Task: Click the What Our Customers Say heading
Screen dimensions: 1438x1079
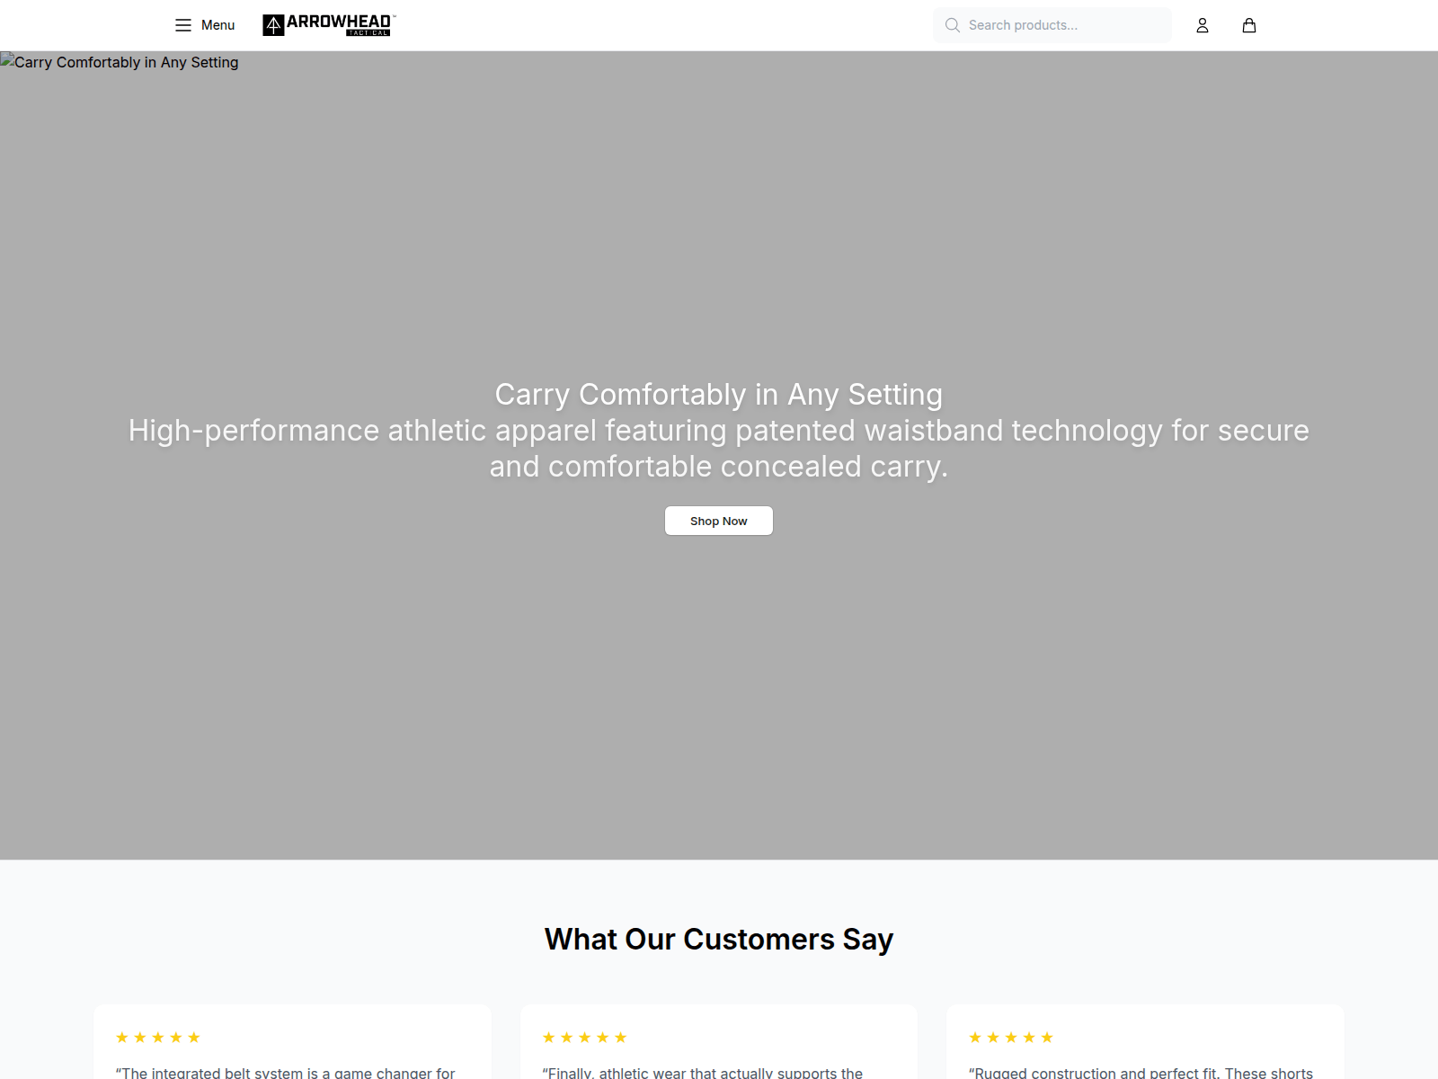Action: coord(719,939)
